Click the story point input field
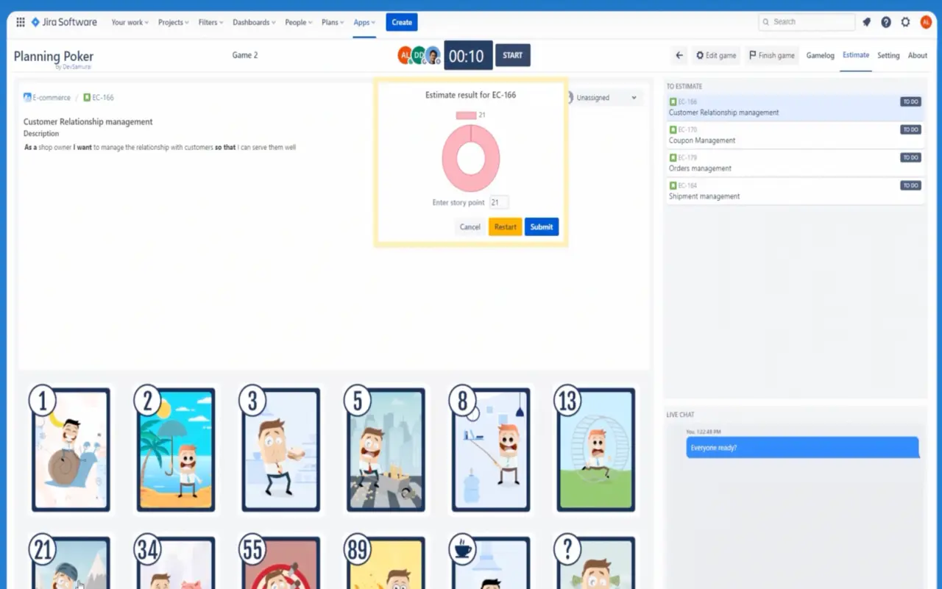 498,202
